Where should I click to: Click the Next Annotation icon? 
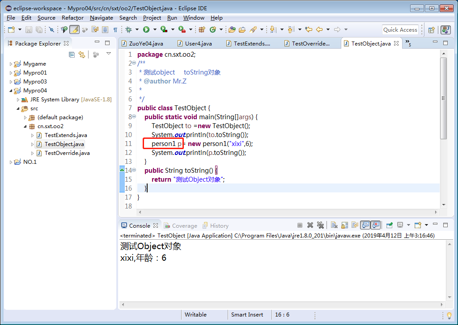click(x=273, y=29)
